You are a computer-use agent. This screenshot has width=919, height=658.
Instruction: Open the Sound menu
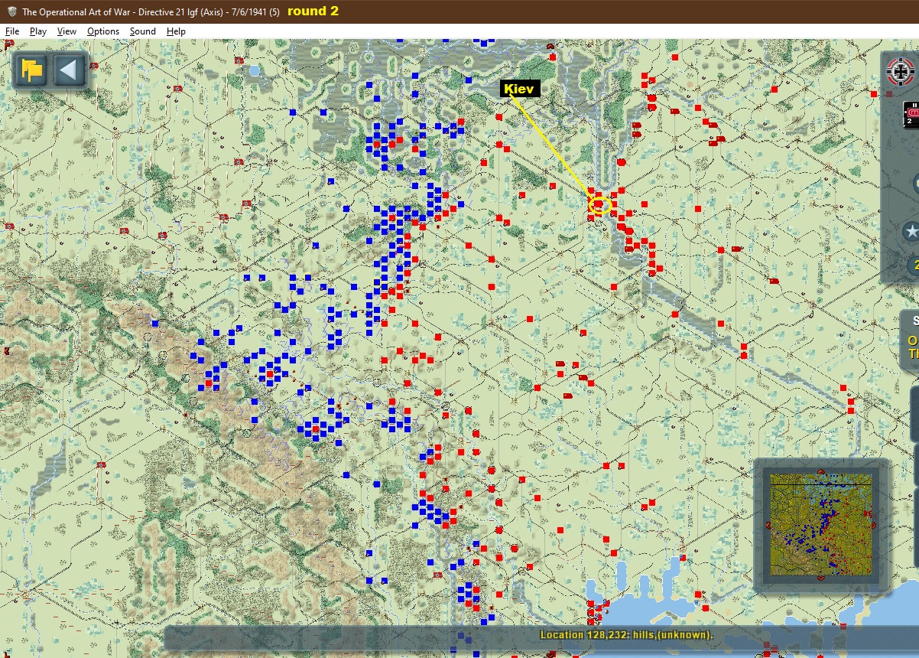click(x=142, y=31)
